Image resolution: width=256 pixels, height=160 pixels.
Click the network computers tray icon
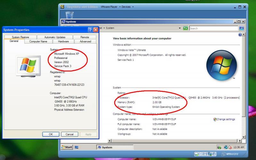click(x=226, y=147)
